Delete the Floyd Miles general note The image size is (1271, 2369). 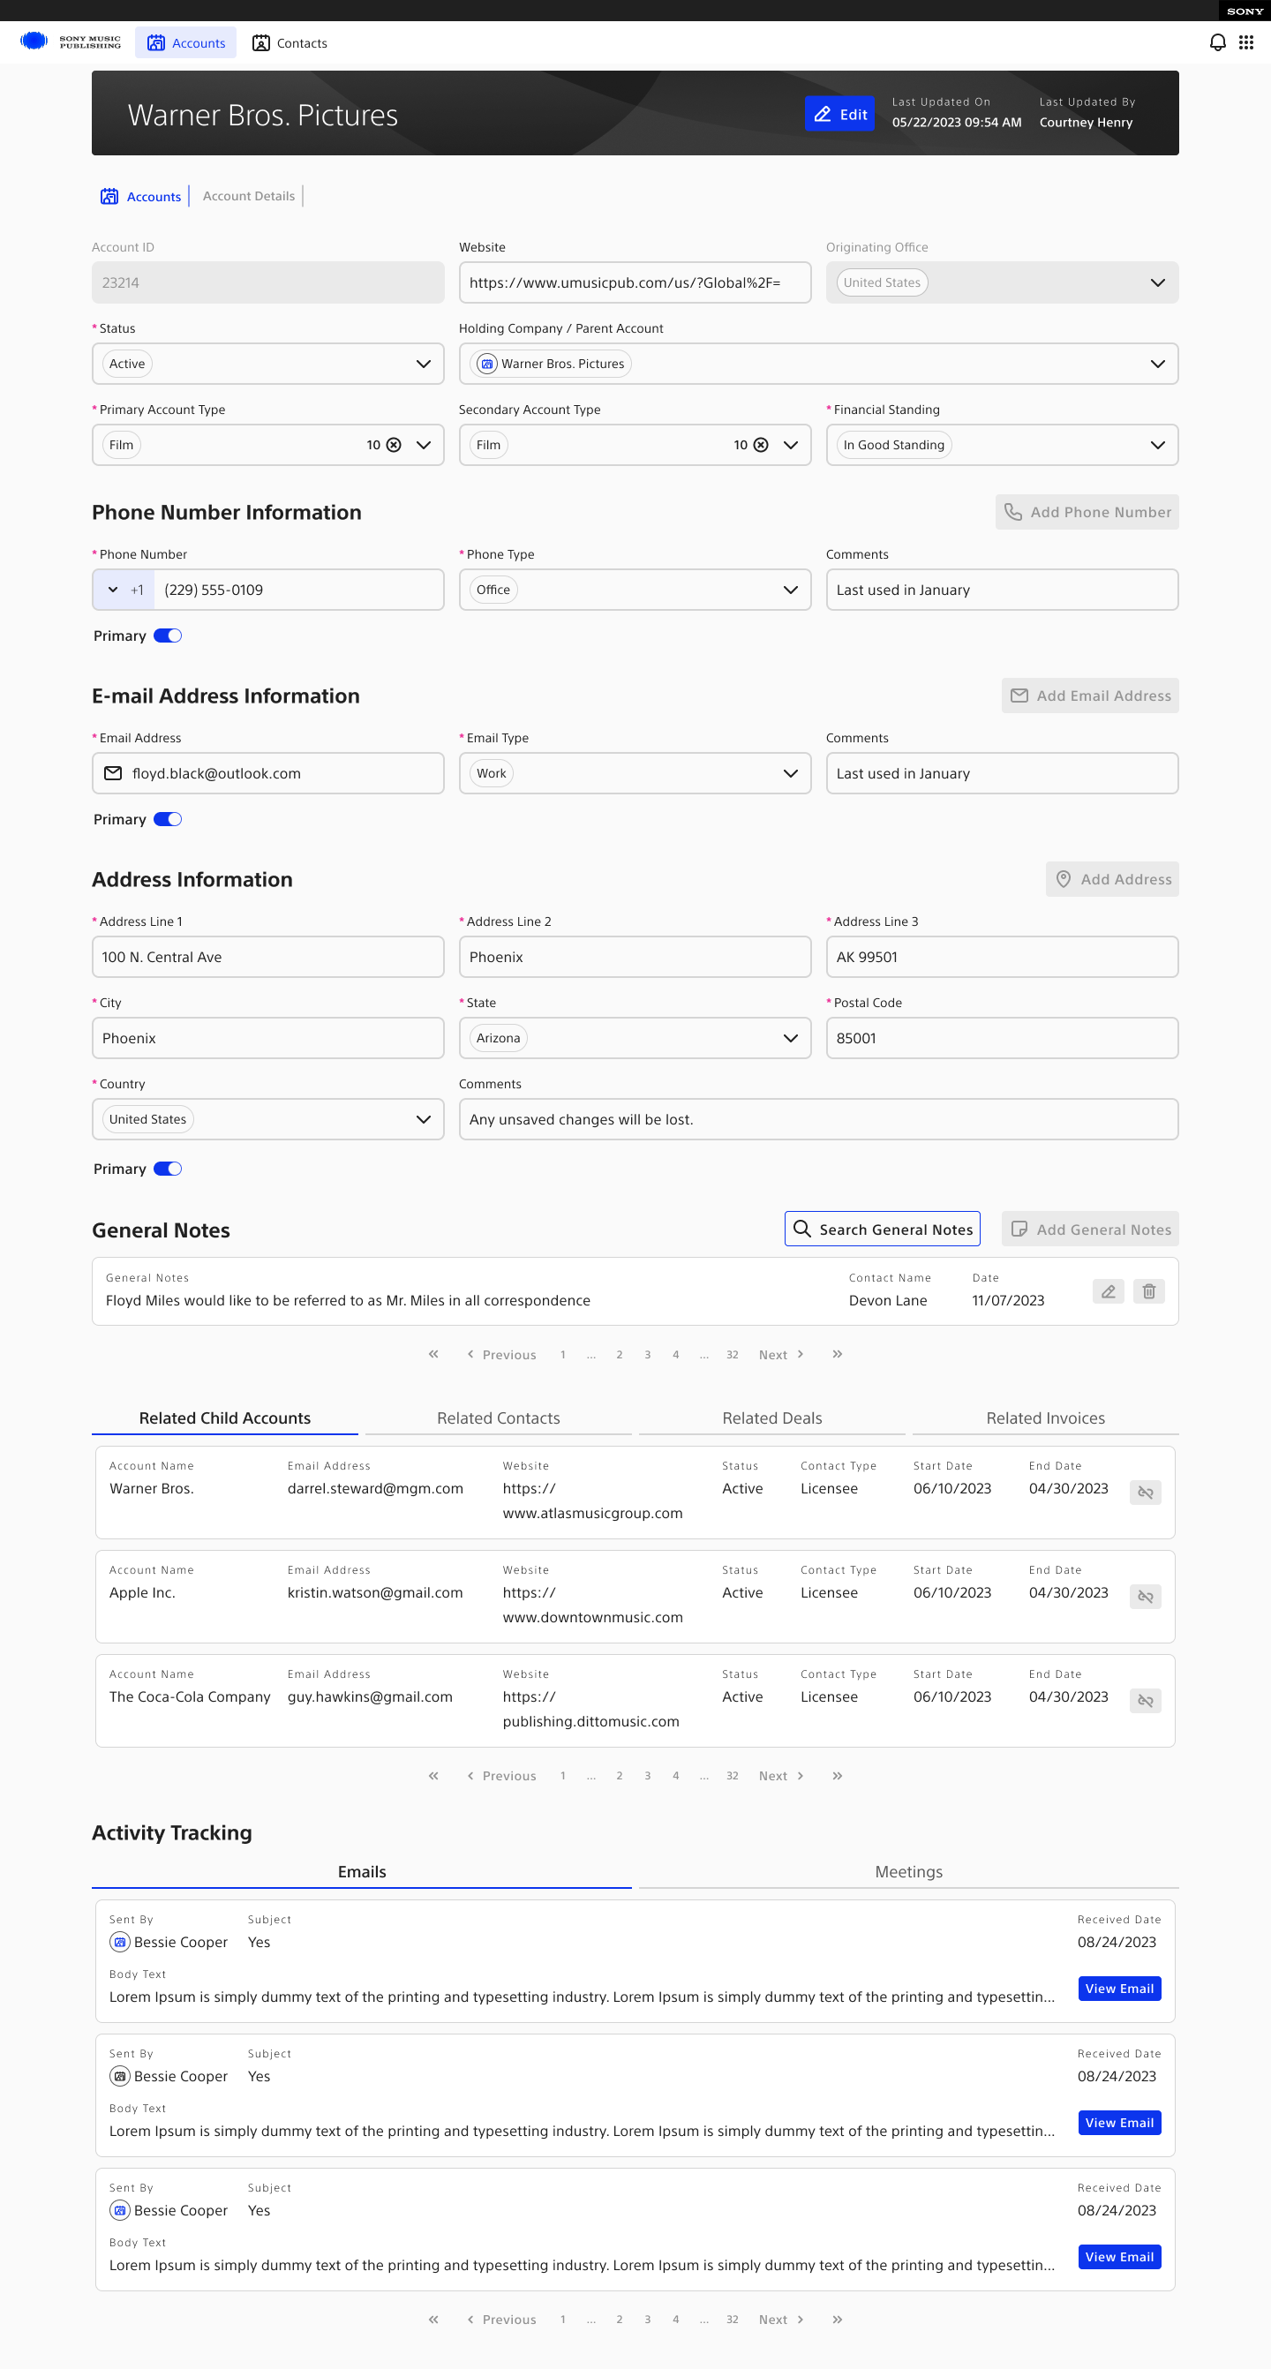[1148, 1291]
